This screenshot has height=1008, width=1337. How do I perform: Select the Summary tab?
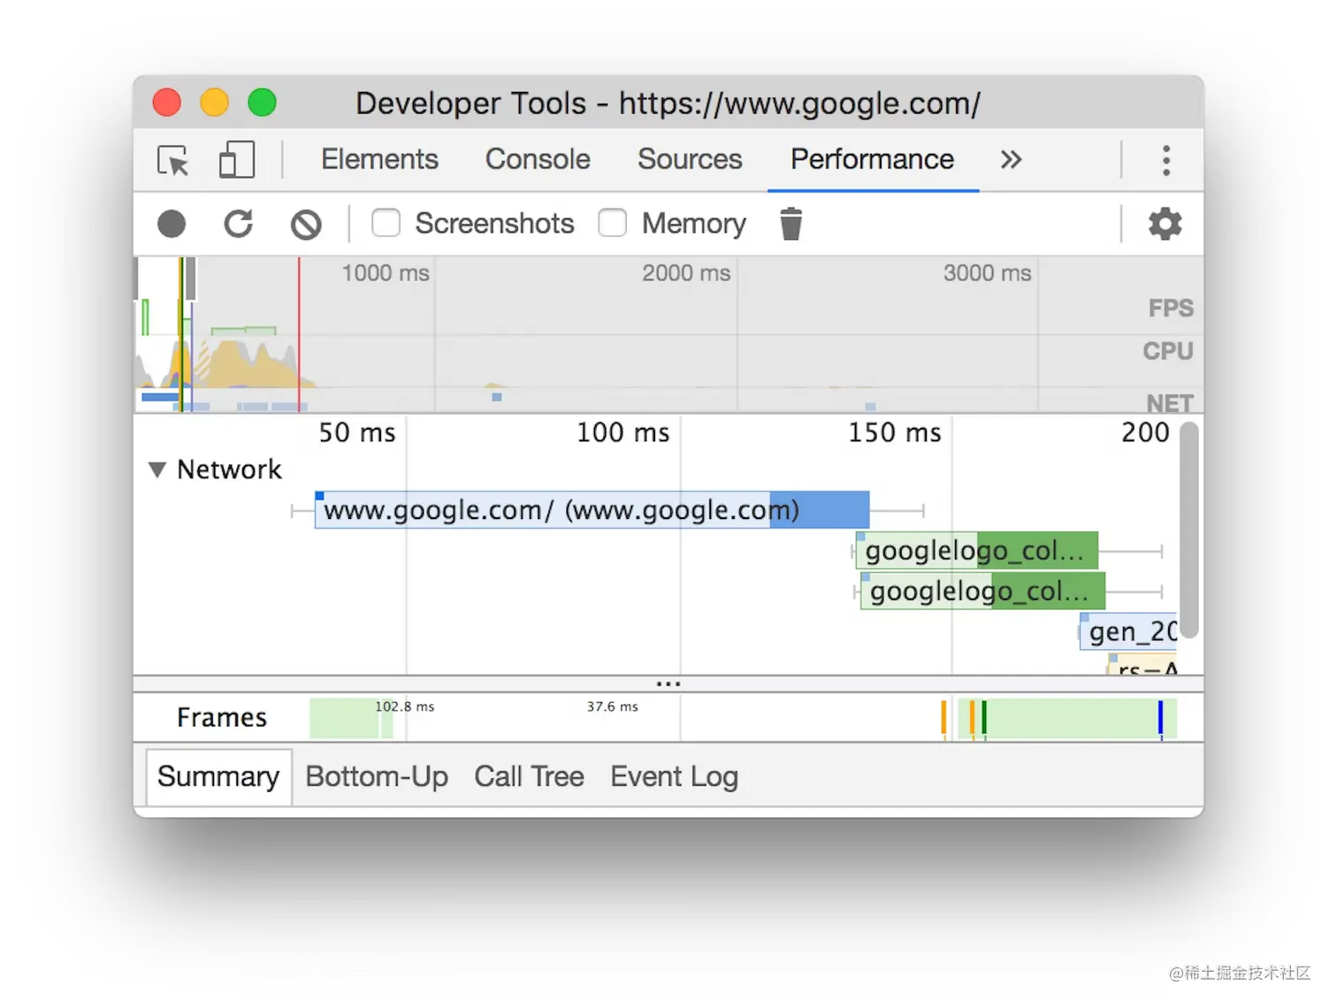218,776
